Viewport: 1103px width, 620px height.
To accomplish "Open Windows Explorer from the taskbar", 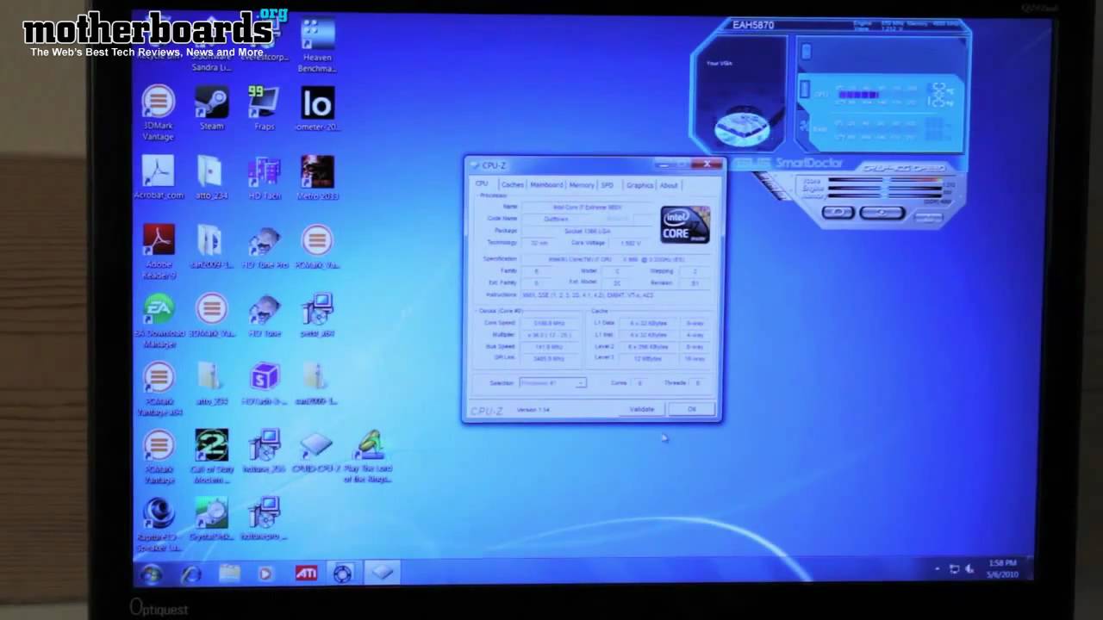I will click(229, 573).
